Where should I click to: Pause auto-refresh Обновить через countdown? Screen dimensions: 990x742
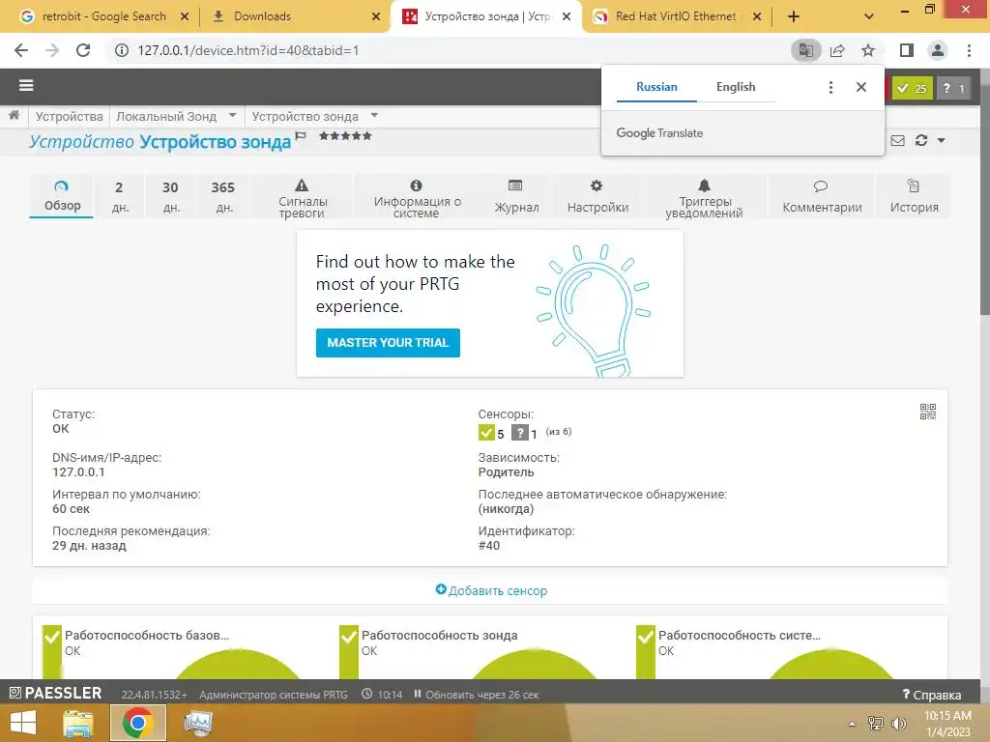coord(476,695)
